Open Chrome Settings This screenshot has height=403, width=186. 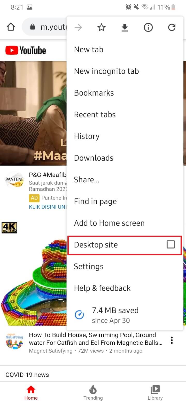coord(89,266)
